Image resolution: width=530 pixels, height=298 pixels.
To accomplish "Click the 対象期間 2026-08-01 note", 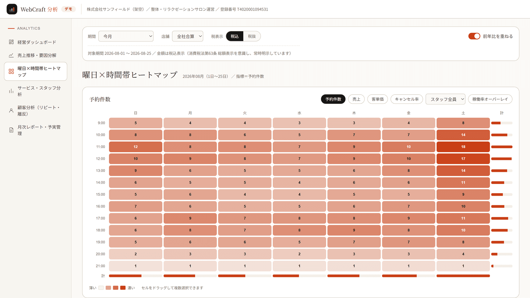I will point(190,53).
